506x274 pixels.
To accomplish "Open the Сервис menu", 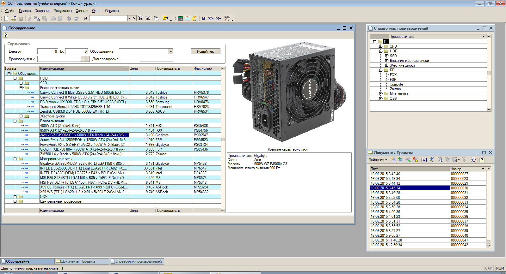I will [x=82, y=11].
